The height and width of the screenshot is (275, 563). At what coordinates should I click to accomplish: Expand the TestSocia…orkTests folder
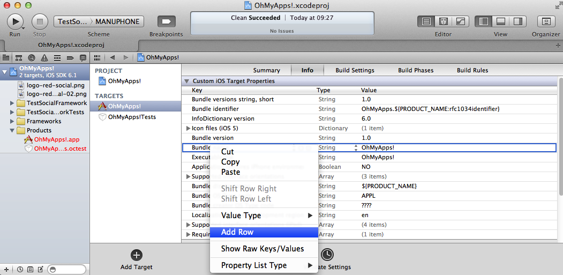(12, 112)
